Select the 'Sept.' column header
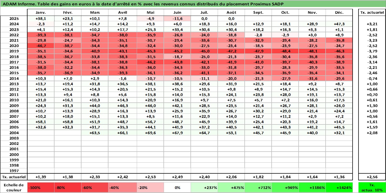Screen dimensions: 386x193 coord(258,13)
